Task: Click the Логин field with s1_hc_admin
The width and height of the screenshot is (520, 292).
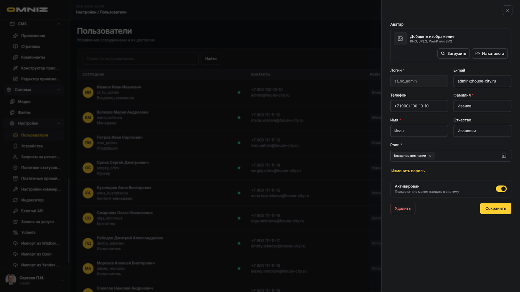Action: click(419, 81)
